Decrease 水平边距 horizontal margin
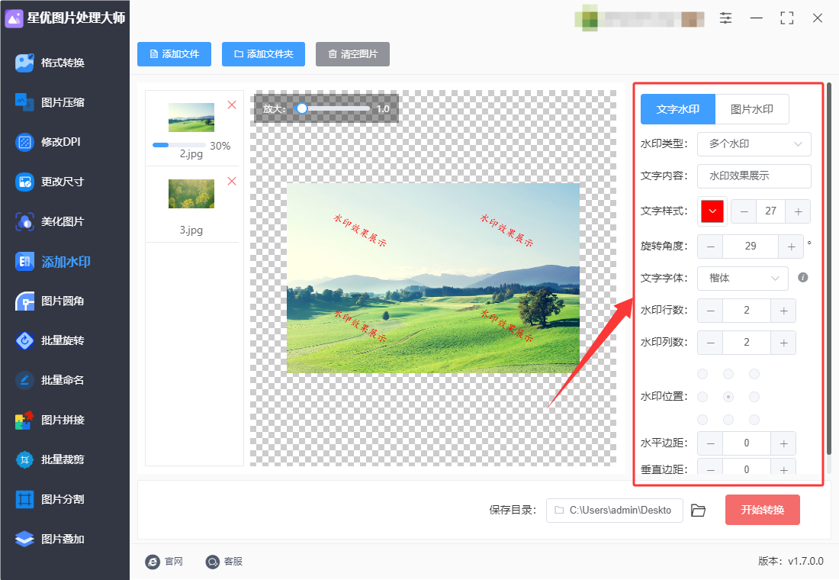This screenshot has height=580, width=839. [x=711, y=443]
